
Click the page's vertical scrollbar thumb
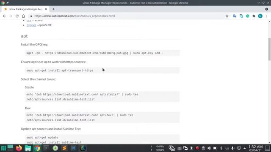(x=269, y=49)
